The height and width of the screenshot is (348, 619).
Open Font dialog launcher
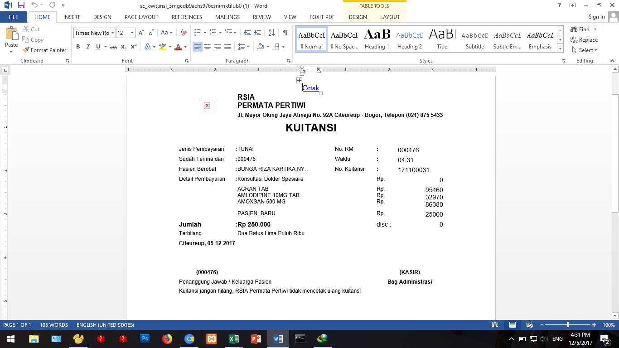[187, 61]
